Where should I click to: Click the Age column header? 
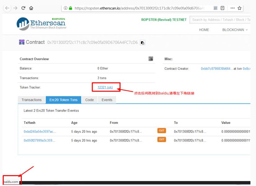(74, 123)
